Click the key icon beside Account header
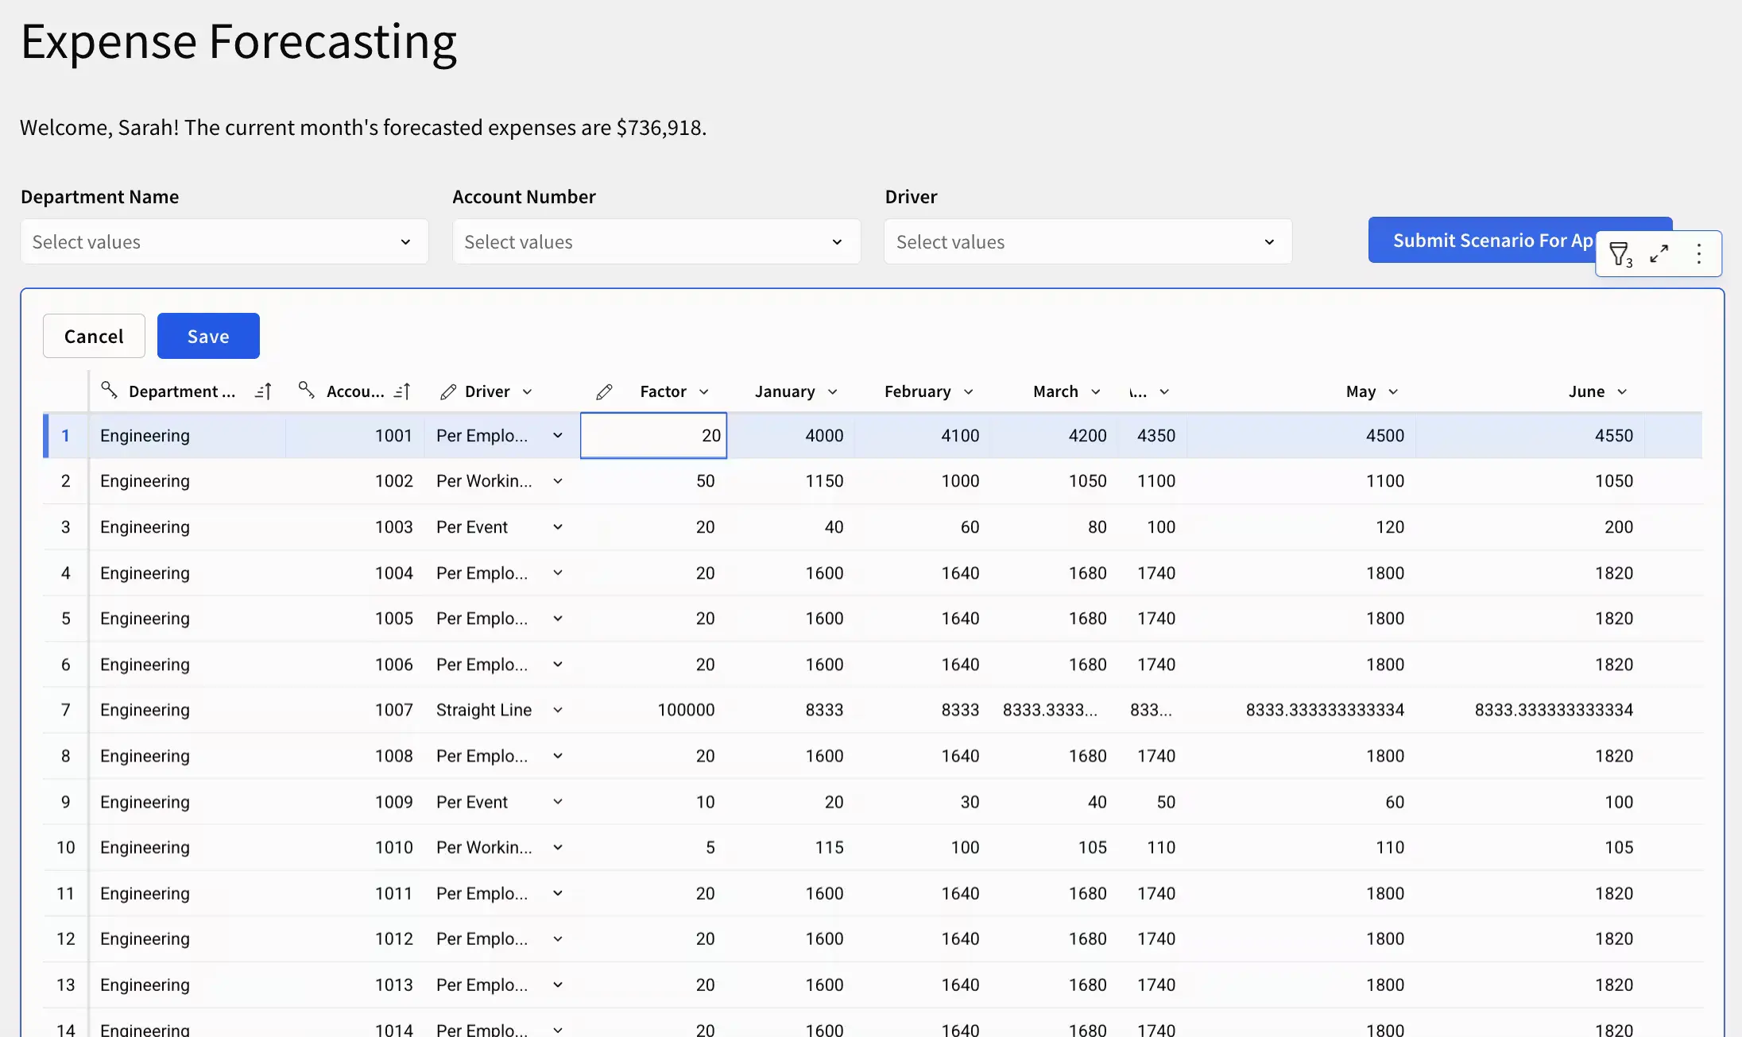The image size is (1742, 1037). coord(307,390)
